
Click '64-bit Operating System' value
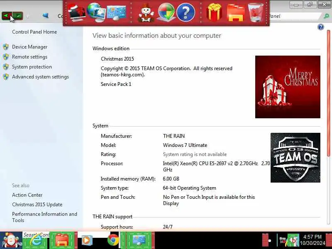[x=190, y=188]
